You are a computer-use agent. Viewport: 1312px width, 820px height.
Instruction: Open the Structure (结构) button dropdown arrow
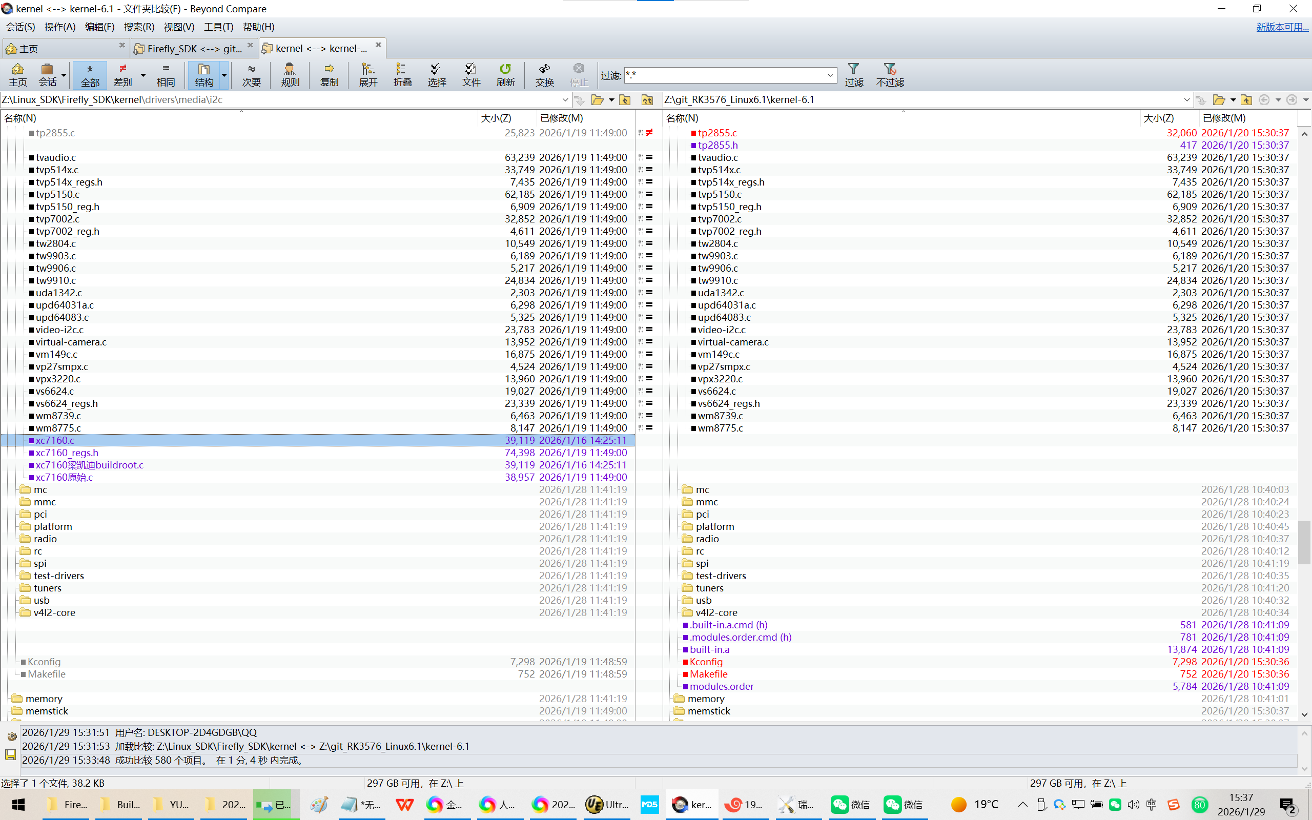pos(224,75)
